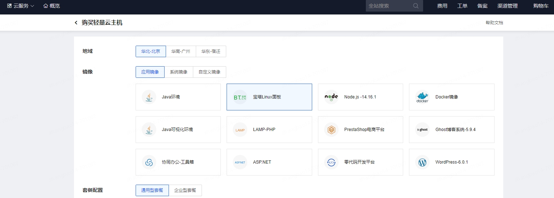Open the 帮助文档 link
The image size is (554, 198).
[x=494, y=23]
